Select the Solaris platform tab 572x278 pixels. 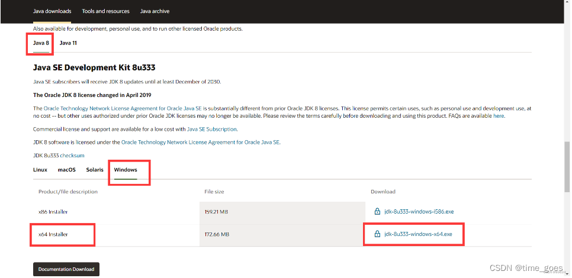(x=95, y=170)
